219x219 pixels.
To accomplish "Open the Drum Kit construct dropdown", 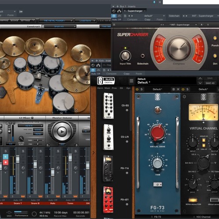I will tap(60, 26).
